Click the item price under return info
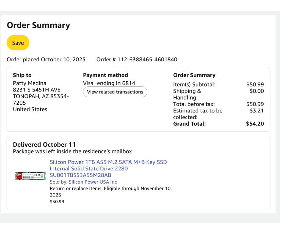The height and width of the screenshot is (228, 281). [x=57, y=202]
